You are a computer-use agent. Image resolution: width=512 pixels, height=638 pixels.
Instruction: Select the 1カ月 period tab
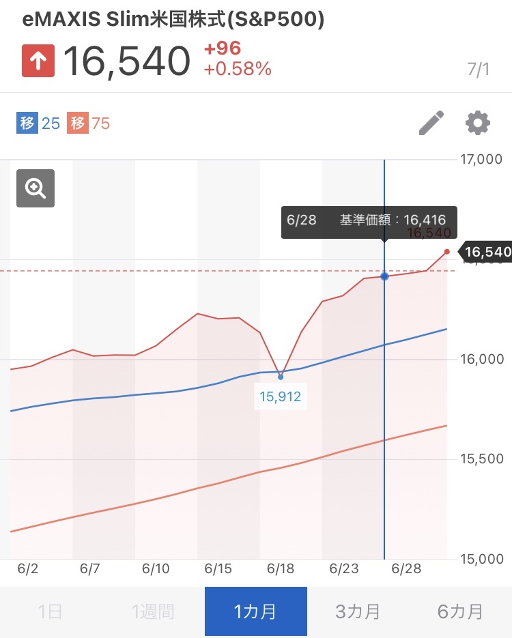255,611
